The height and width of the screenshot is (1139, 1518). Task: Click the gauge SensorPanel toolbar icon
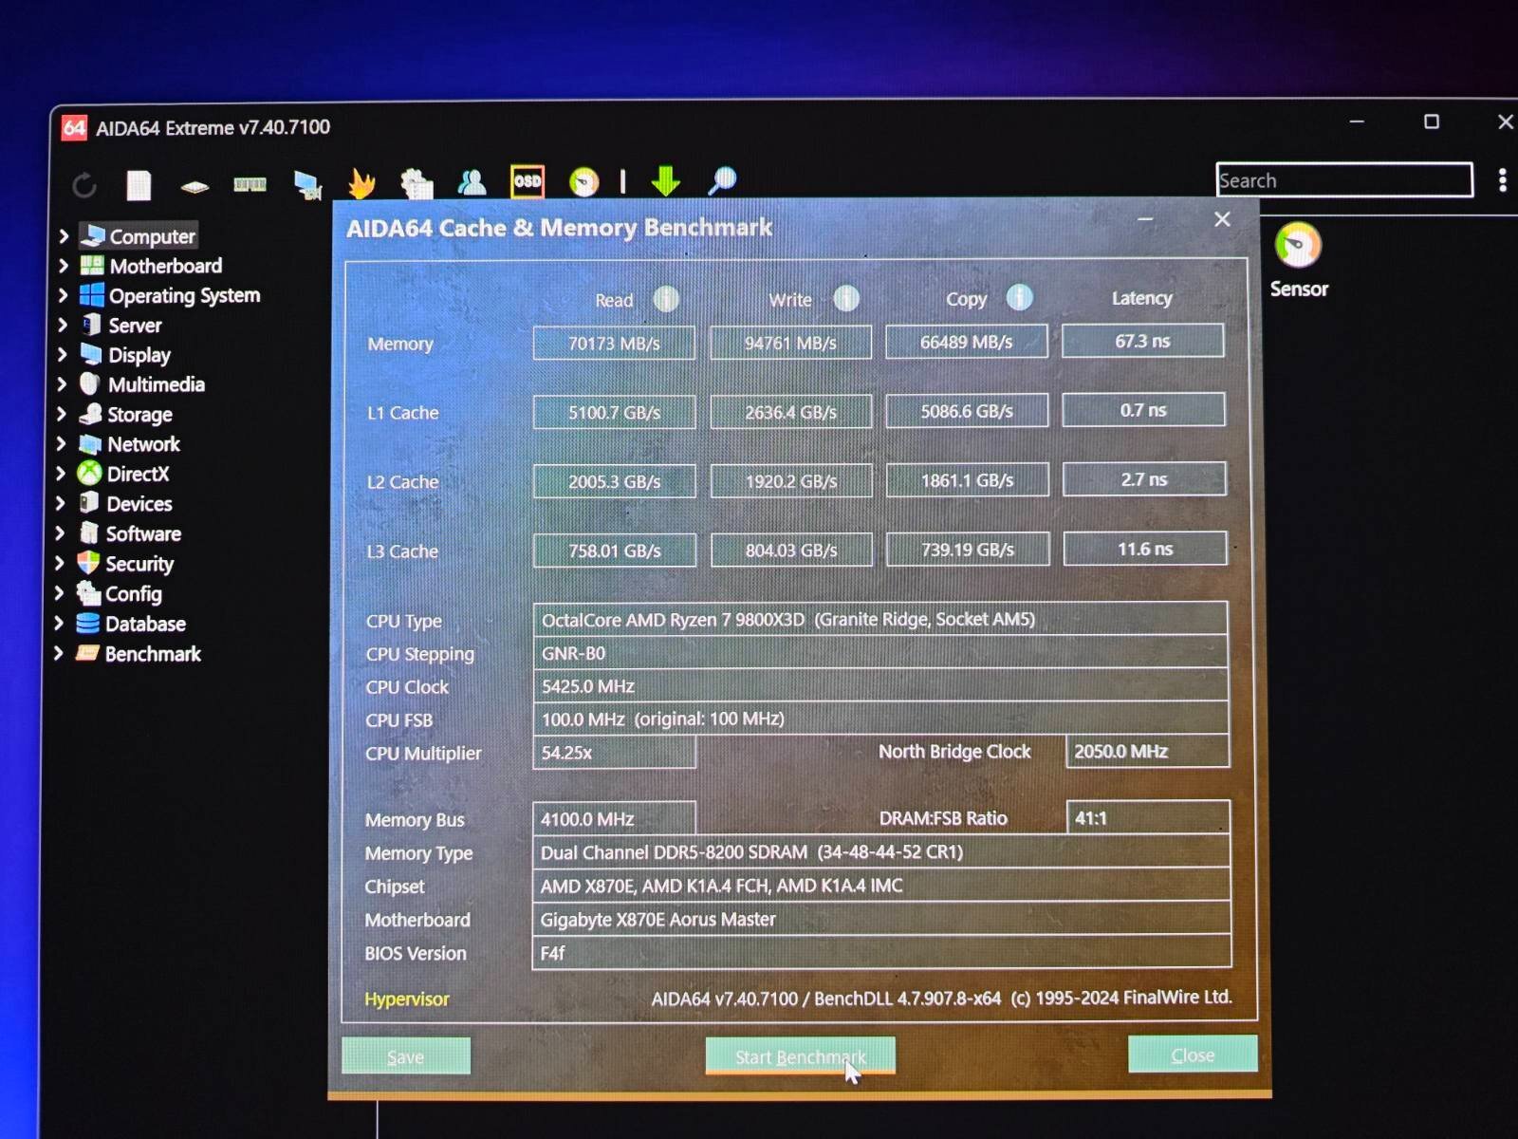(583, 181)
